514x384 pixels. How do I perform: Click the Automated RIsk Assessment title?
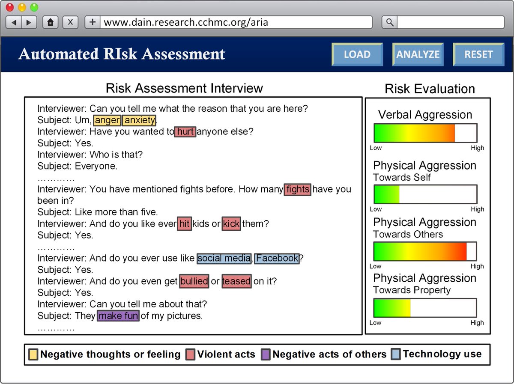coord(122,54)
